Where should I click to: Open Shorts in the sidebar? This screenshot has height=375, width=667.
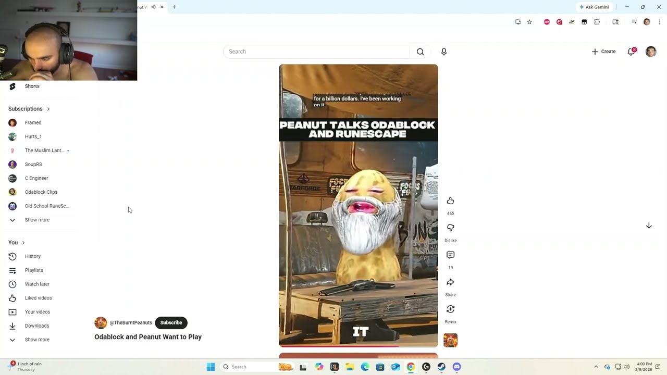[32, 86]
